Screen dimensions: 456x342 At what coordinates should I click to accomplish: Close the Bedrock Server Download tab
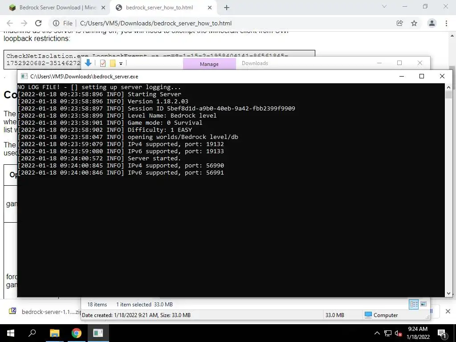click(x=103, y=8)
